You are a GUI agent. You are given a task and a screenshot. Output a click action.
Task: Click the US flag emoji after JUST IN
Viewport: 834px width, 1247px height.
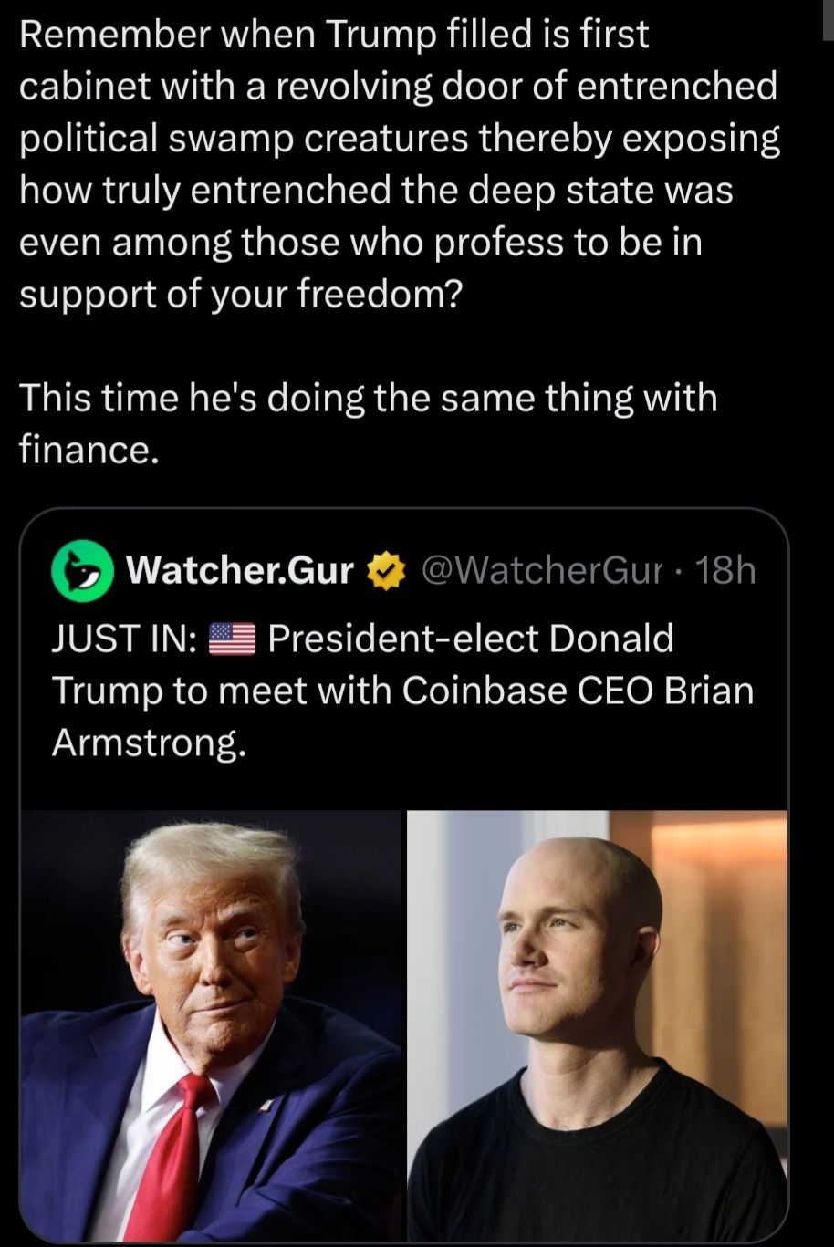tap(234, 639)
